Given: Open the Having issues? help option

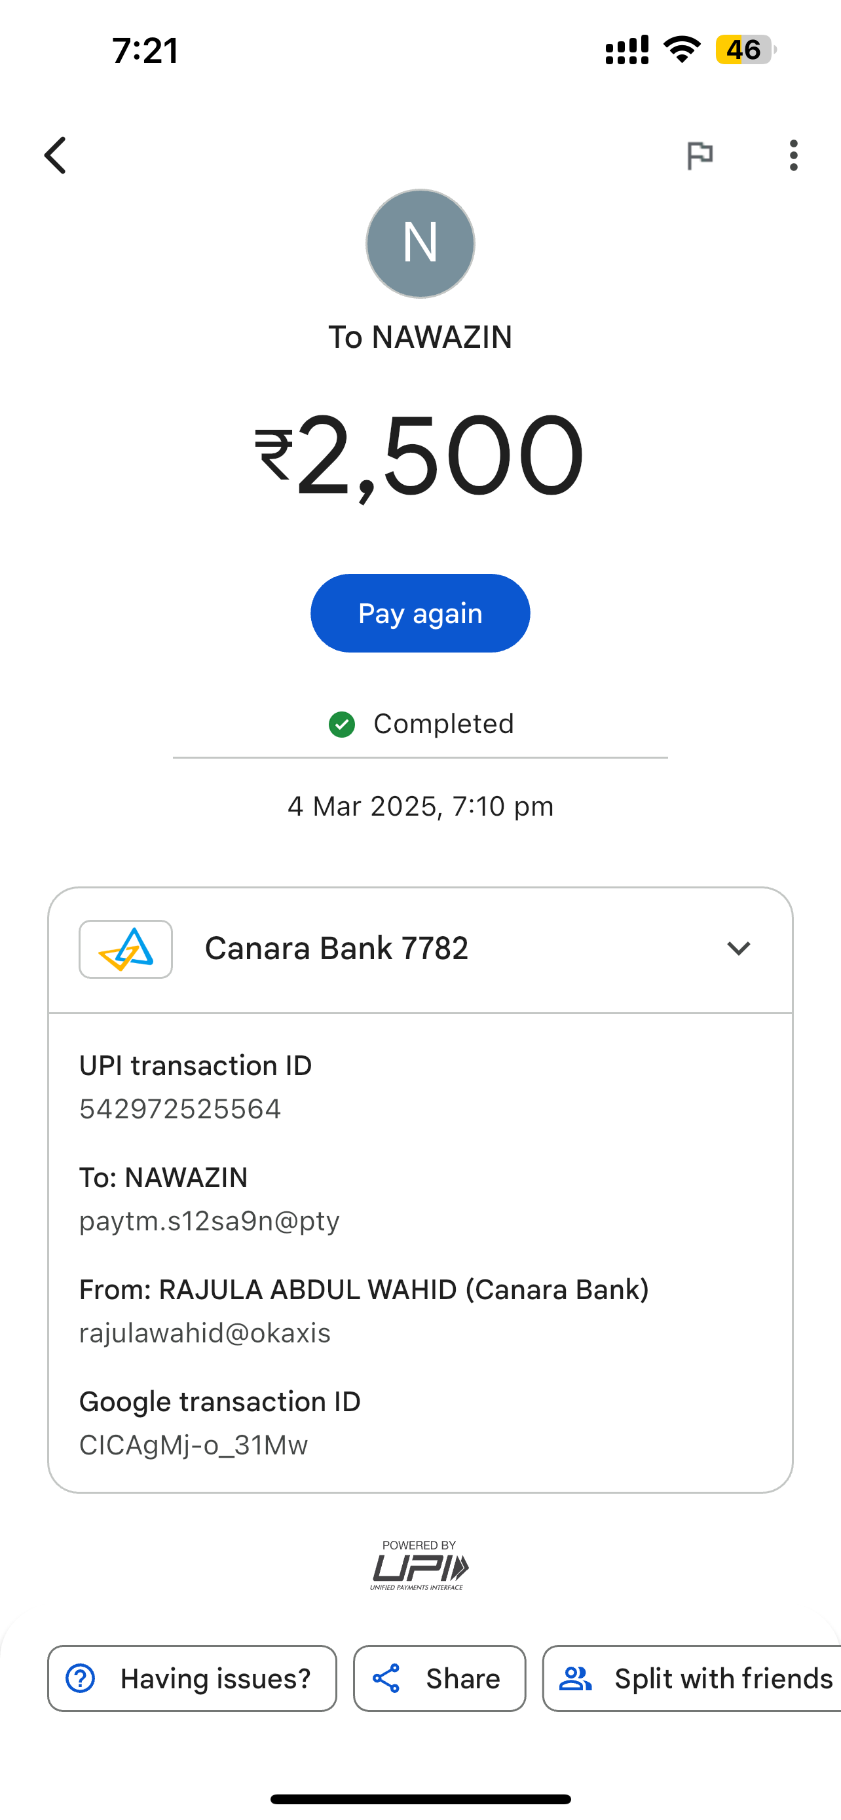Looking at the screenshot, I should tap(192, 1678).
